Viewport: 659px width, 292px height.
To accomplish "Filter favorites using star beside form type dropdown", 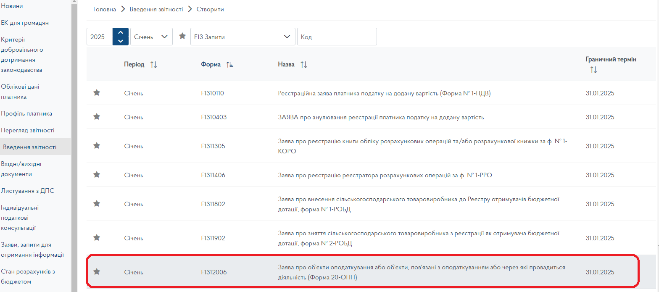I will (x=182, y=36).
